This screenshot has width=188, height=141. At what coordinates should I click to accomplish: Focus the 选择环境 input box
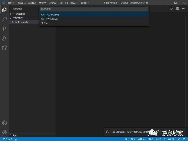[x=94, y=9]
